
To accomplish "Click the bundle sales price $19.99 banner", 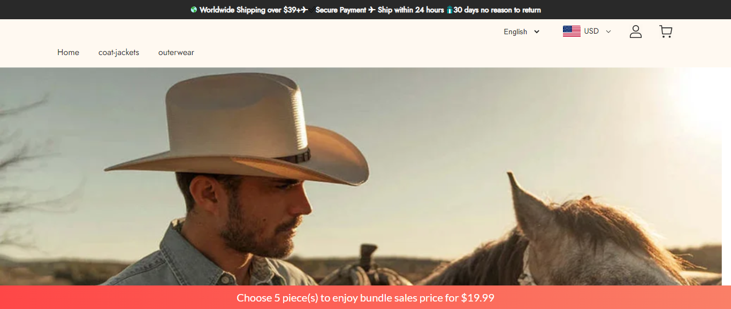I will 365,297.
